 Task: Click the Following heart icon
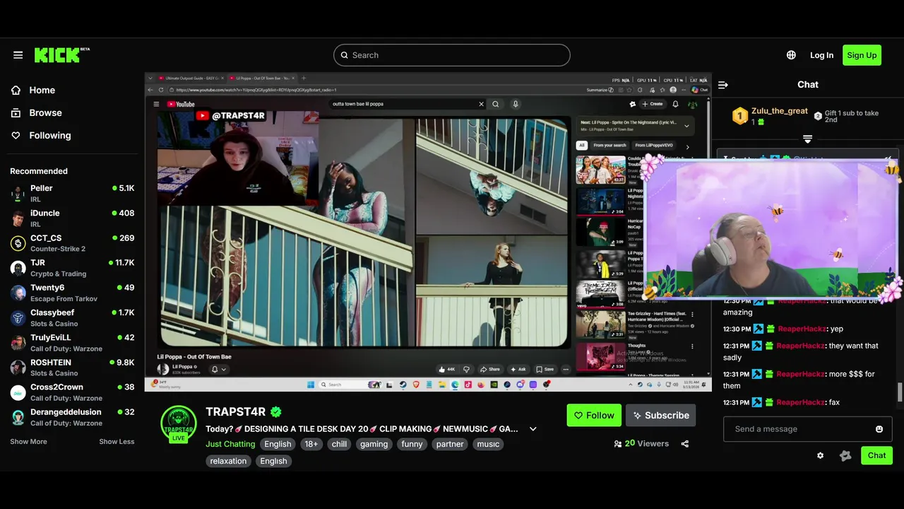pyautogui.click(x=16, y=135)
